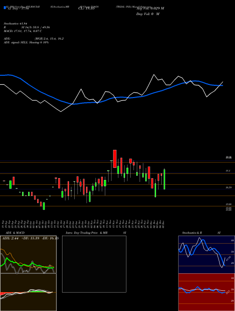Click the '12 Day = 17.94' label
Image resolution: width=235 pixels, height=311 pixels.
(18, 9)
